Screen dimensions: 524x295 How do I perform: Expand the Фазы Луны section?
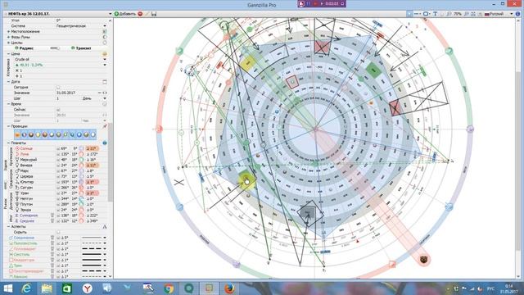8,37
